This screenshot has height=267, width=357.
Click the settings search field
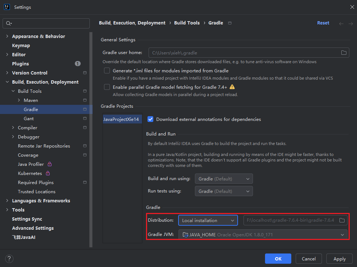tap(46, 23)
